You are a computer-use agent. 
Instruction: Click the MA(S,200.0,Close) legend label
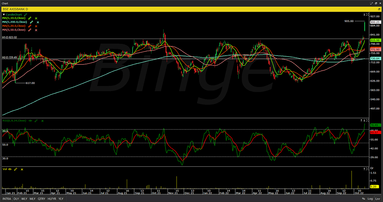[15, 22]
